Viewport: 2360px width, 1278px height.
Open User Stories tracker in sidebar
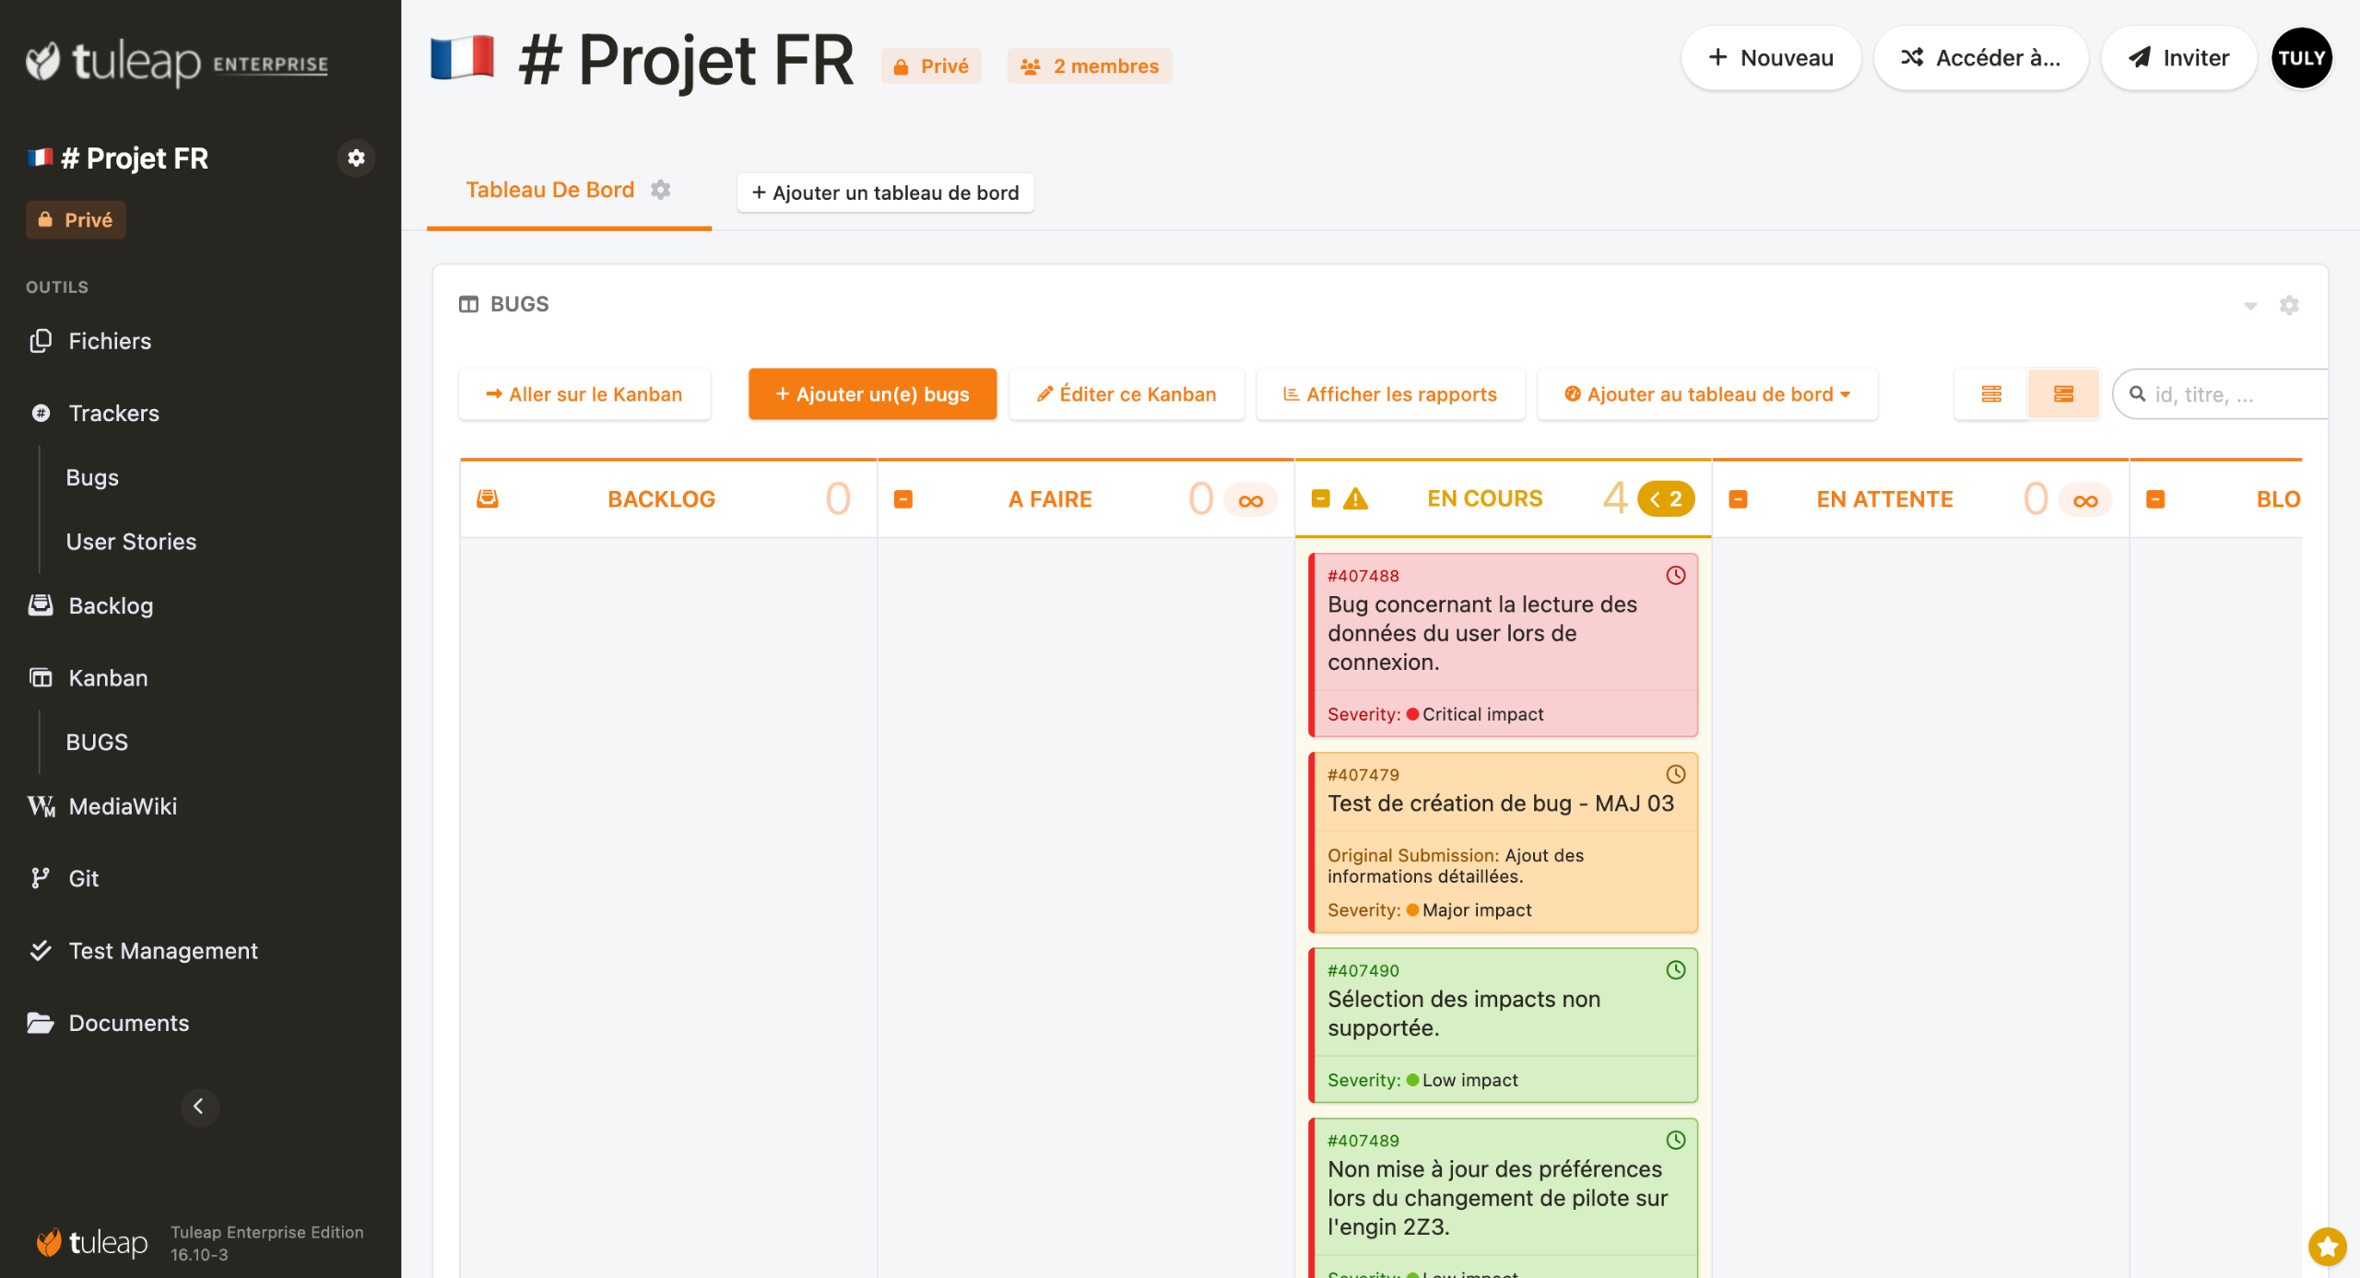click(131, 541)
